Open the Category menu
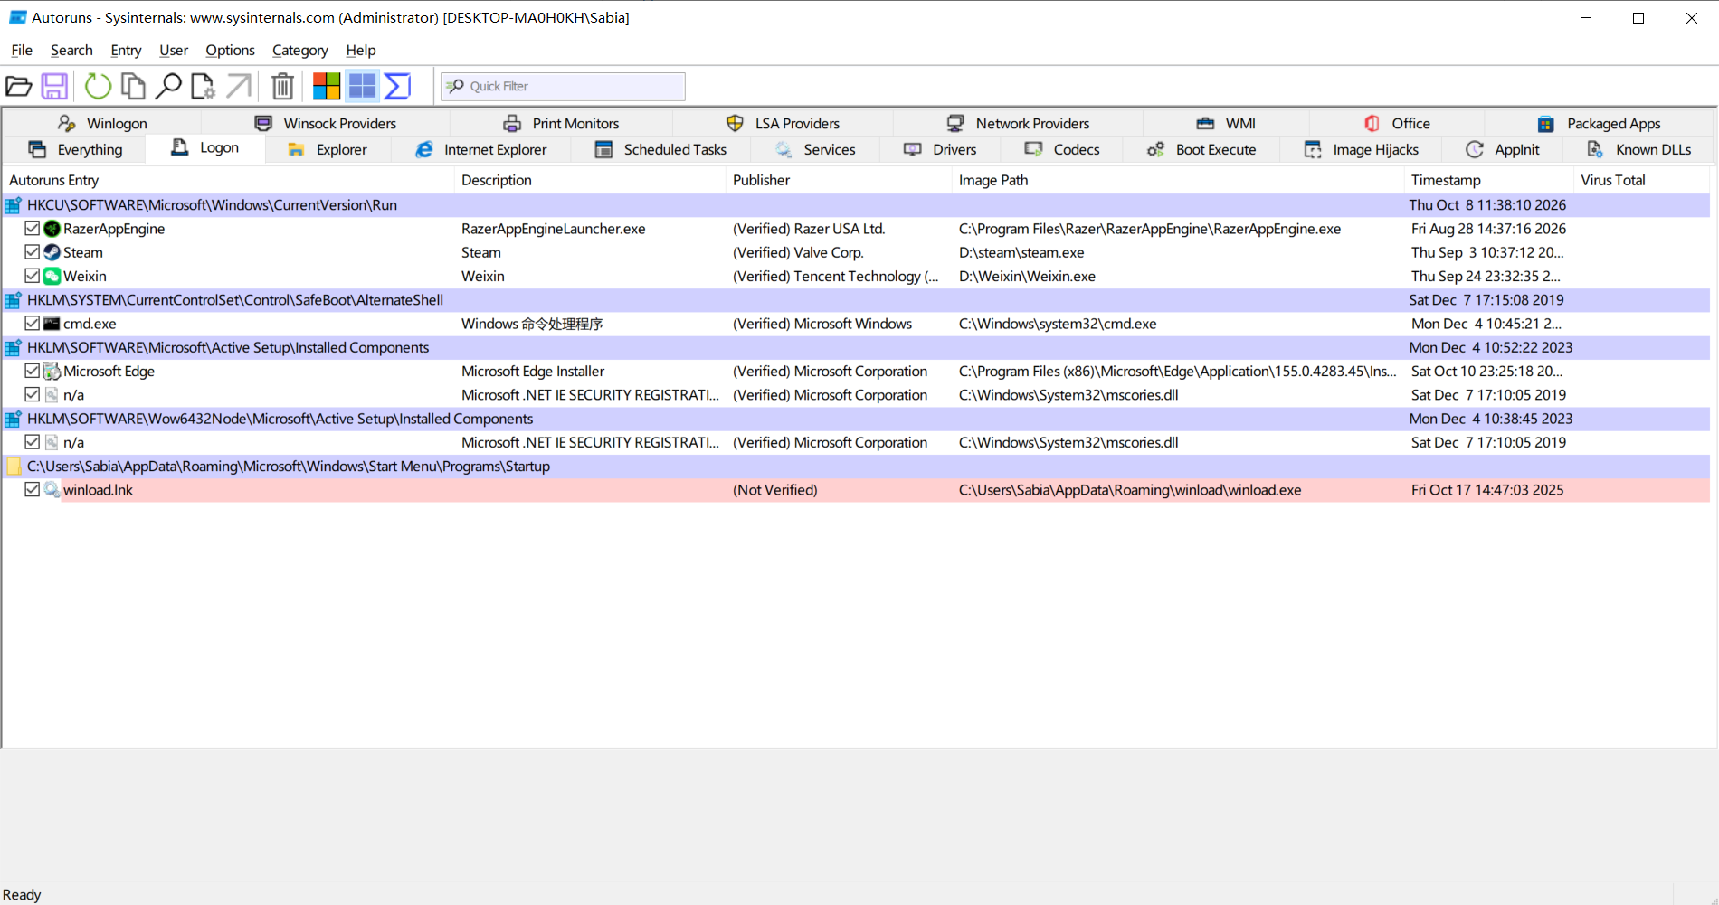1719x905 pixels. coord(299,50)
